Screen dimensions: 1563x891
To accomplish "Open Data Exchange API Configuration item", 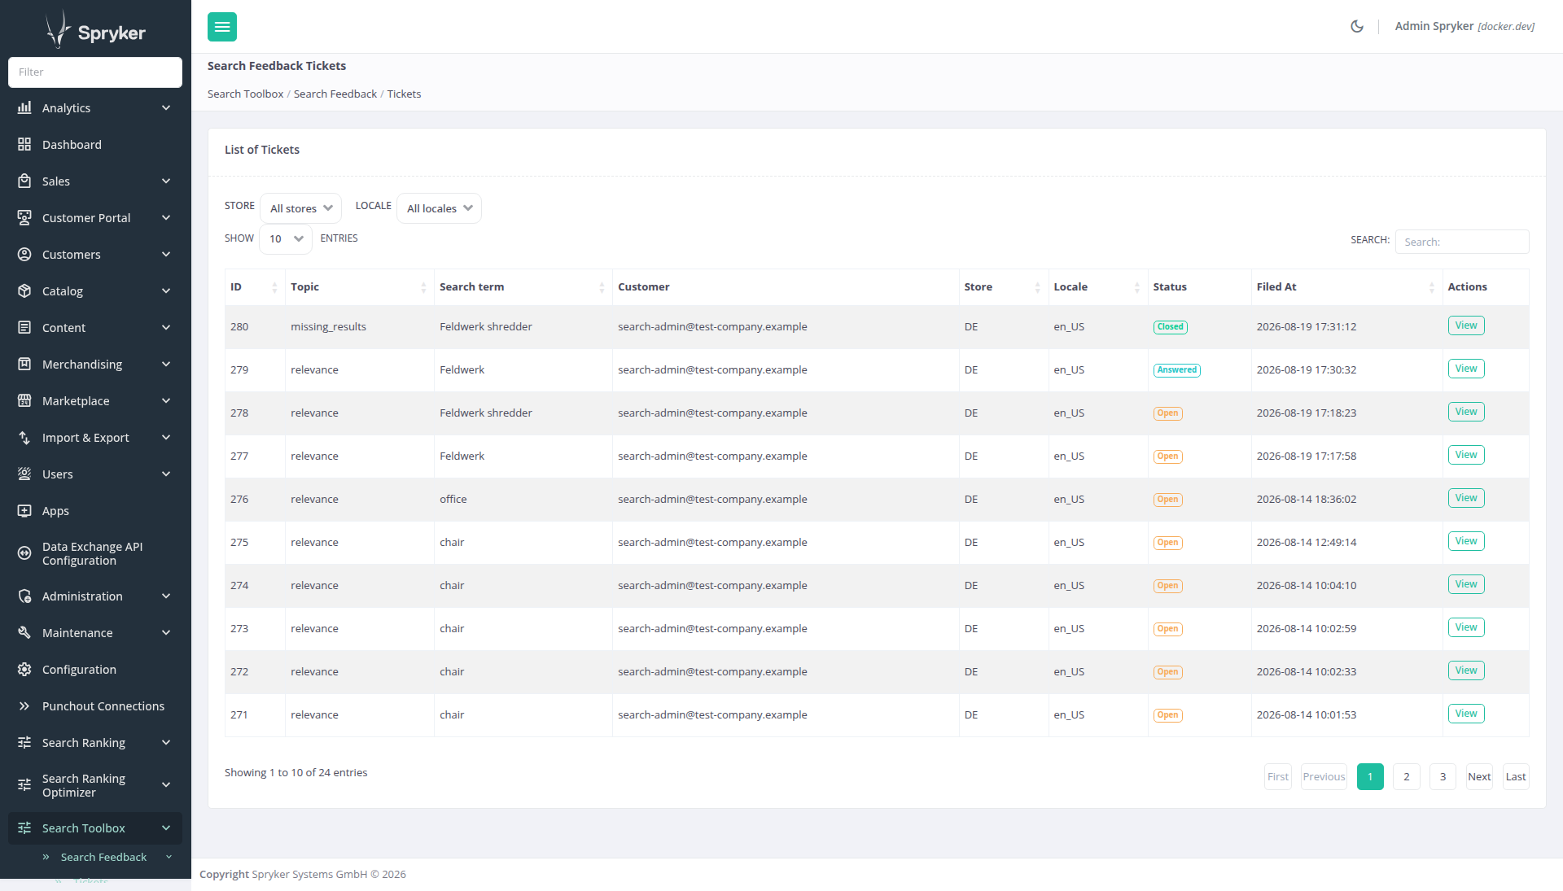I will point(95,553).
